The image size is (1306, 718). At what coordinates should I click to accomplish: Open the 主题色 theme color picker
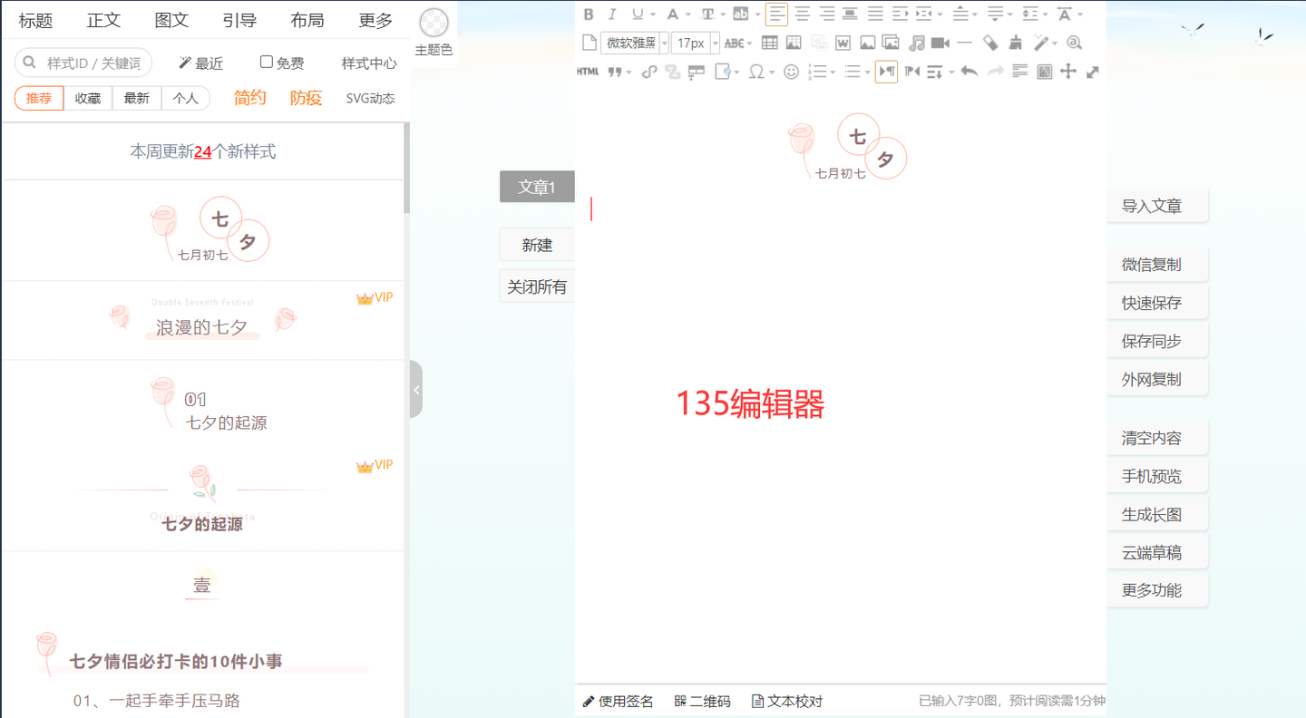pos(434,31)
